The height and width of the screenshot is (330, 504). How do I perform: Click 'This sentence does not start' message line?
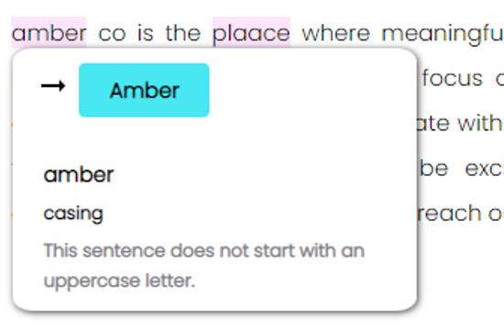203,250
